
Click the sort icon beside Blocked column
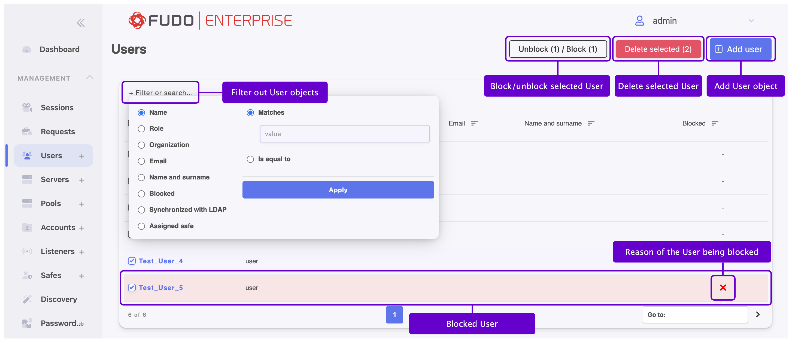(x=715, y=123)
